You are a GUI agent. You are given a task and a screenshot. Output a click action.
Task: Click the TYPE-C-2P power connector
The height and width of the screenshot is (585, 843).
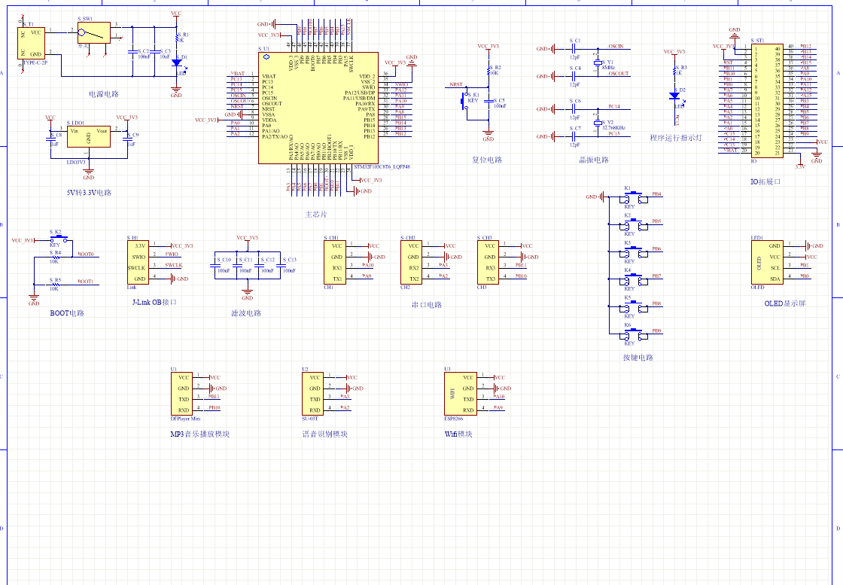click(x=32, y=43)
